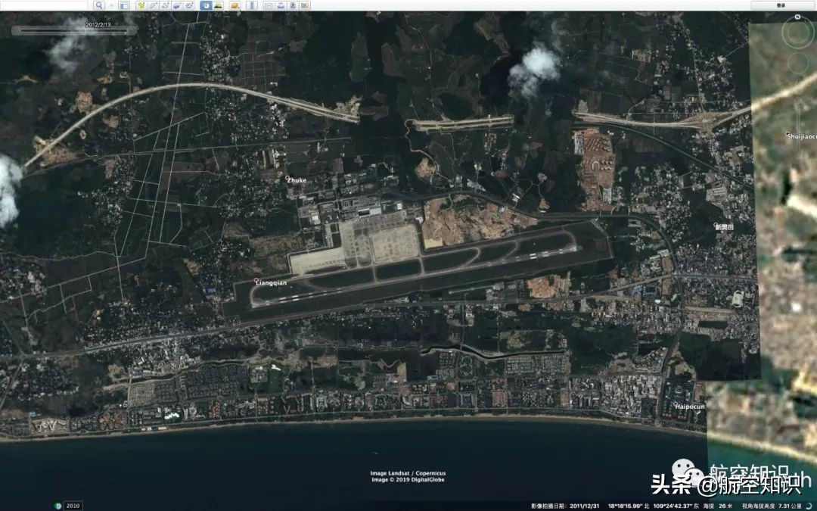Select the Add Polygon tool

pos(153,5)
